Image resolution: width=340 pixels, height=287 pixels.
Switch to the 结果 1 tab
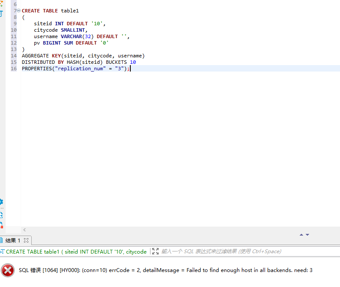[x=12, y=240]
